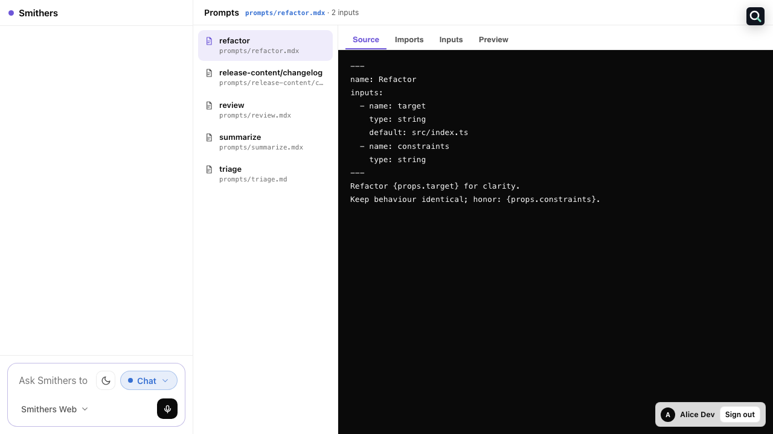Switch to the Preview tab
The image size is (773, 434).
493,40
